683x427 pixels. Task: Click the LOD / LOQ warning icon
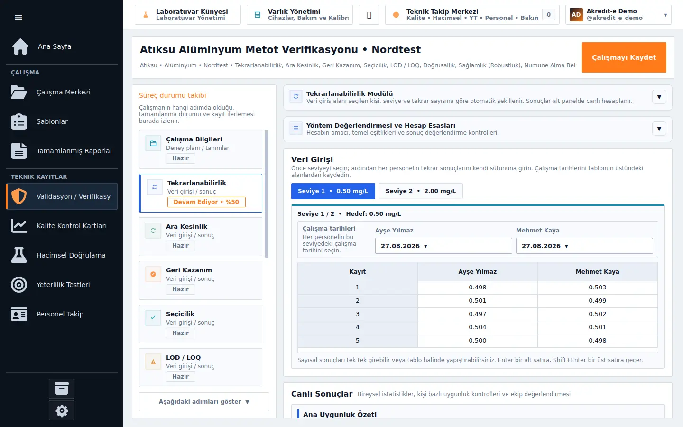[153, 362]
